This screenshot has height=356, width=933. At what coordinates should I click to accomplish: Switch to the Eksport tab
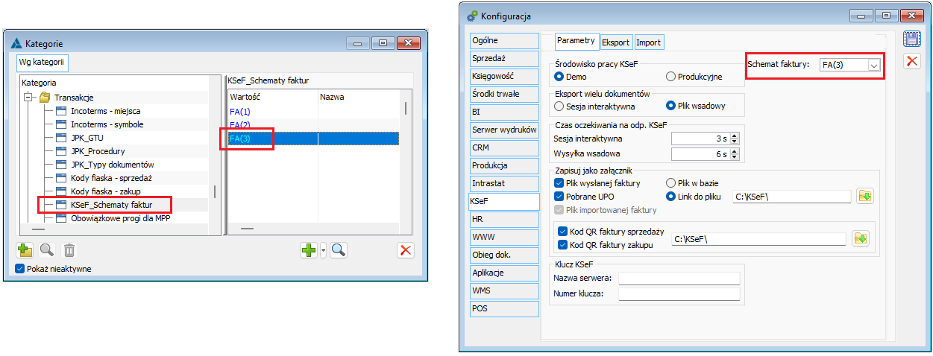point(615,42)
